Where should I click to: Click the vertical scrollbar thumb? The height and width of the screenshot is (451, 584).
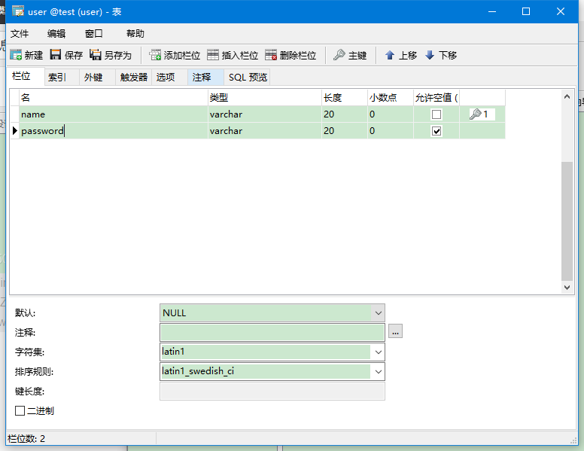coord(567,221)
